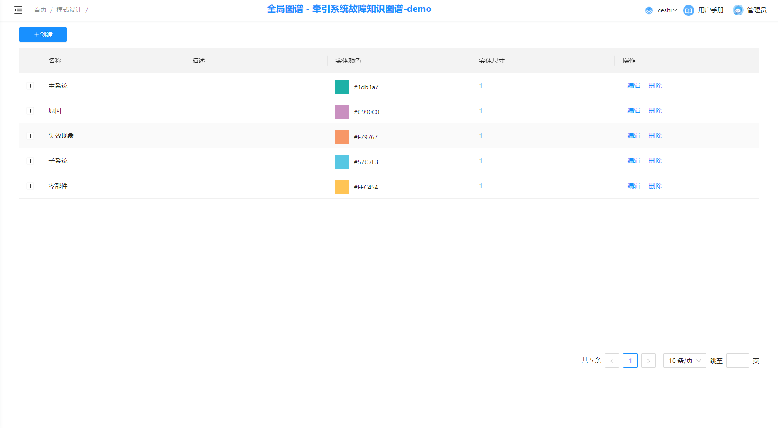Click the administrator avatar icon
Viewport: 778px width, 428px height.
coord(738,10)
